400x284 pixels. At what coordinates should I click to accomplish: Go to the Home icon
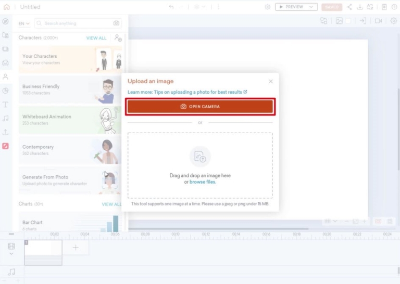[6, 7]
